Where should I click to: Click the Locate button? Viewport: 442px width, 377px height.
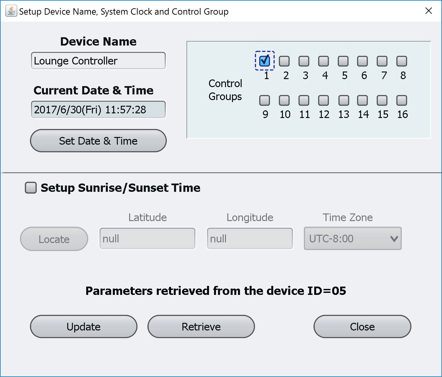(54, 239)
